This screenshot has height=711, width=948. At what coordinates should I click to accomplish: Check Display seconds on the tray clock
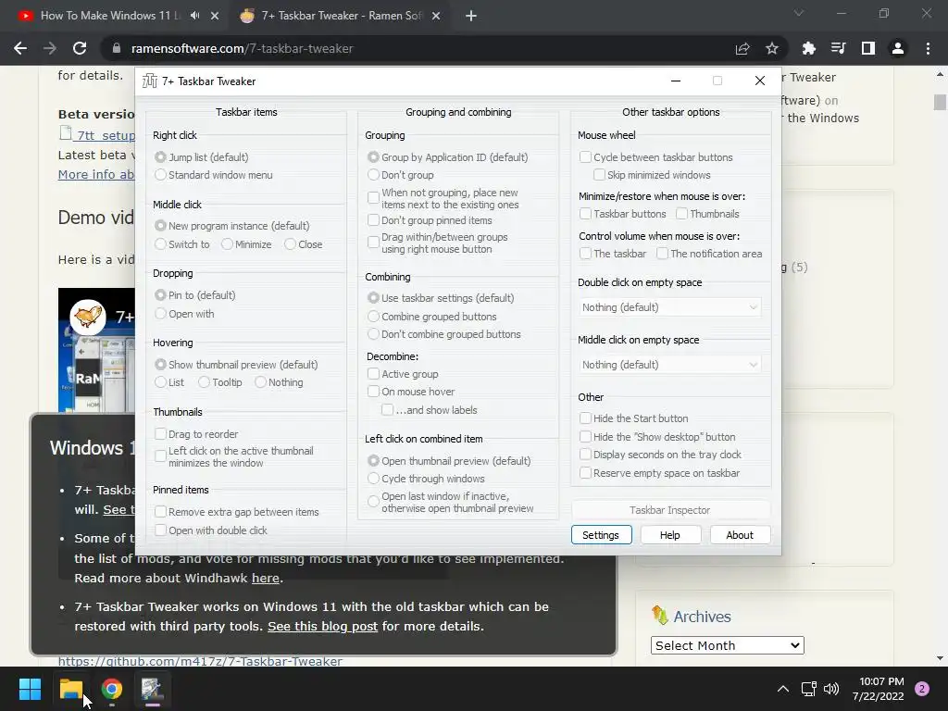point(585,454)
